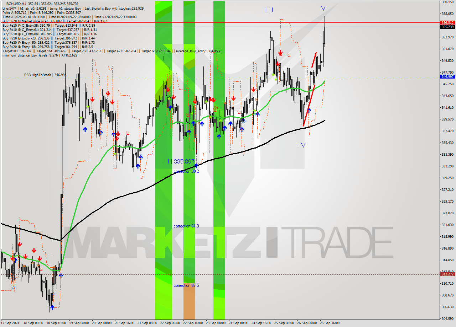Image resolution: width=456 pixels, height=327 pixels.
Task: Select the 335.430 price axis label
Action: [x=447, y=143]
